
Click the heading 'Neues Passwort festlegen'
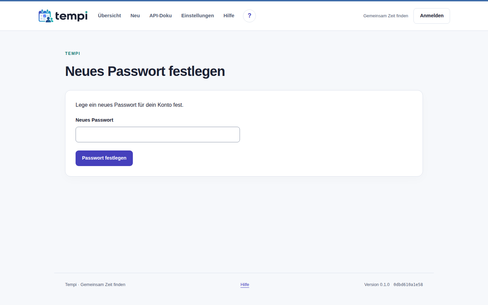[145, 72]
